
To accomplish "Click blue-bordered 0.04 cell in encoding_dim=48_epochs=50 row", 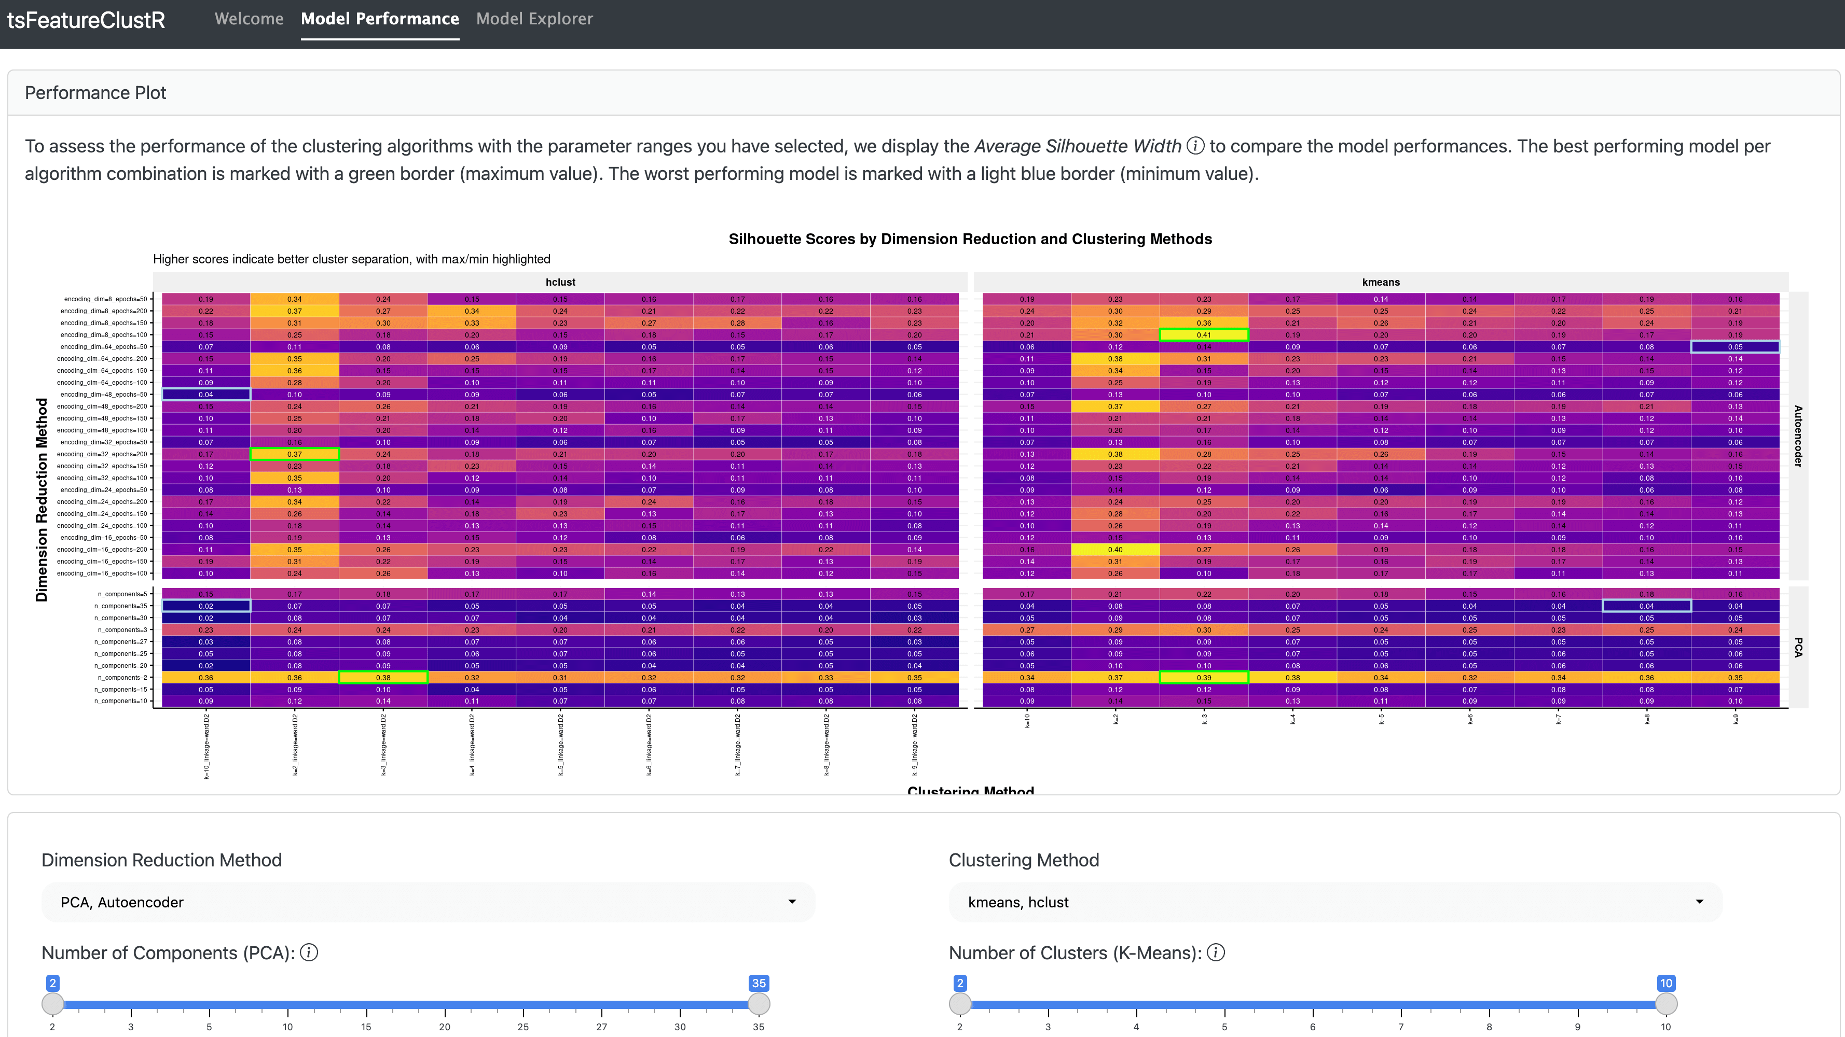I will coord(205,395).
